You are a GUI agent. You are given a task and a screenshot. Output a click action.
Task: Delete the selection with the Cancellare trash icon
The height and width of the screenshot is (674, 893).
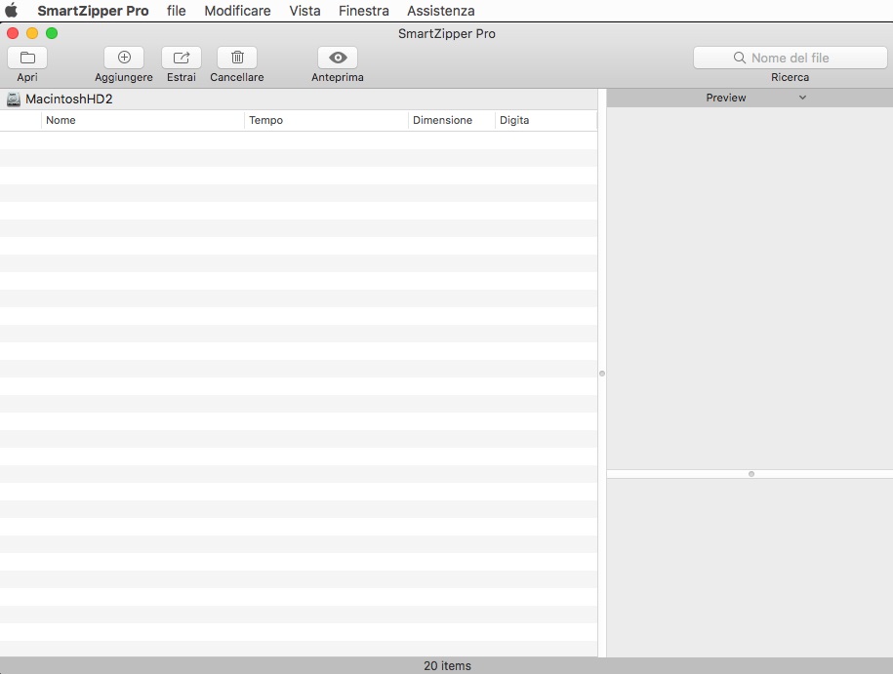(x=237, y=58)
